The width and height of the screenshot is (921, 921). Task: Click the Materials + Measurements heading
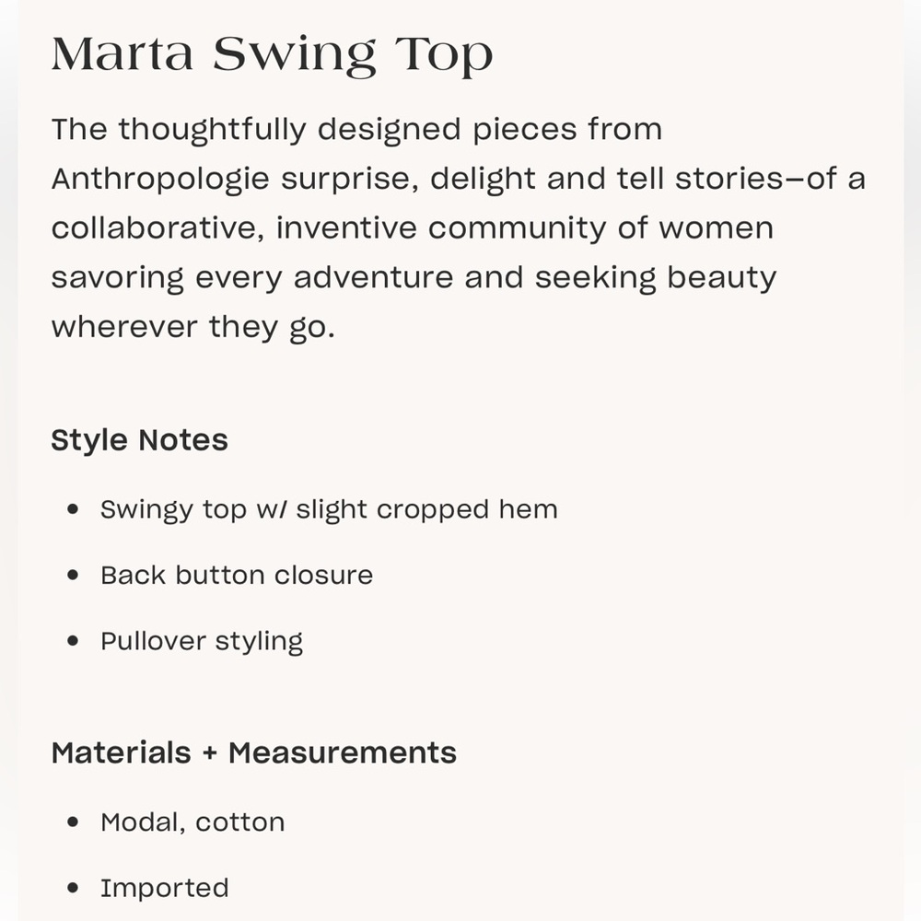click(254, 752)
